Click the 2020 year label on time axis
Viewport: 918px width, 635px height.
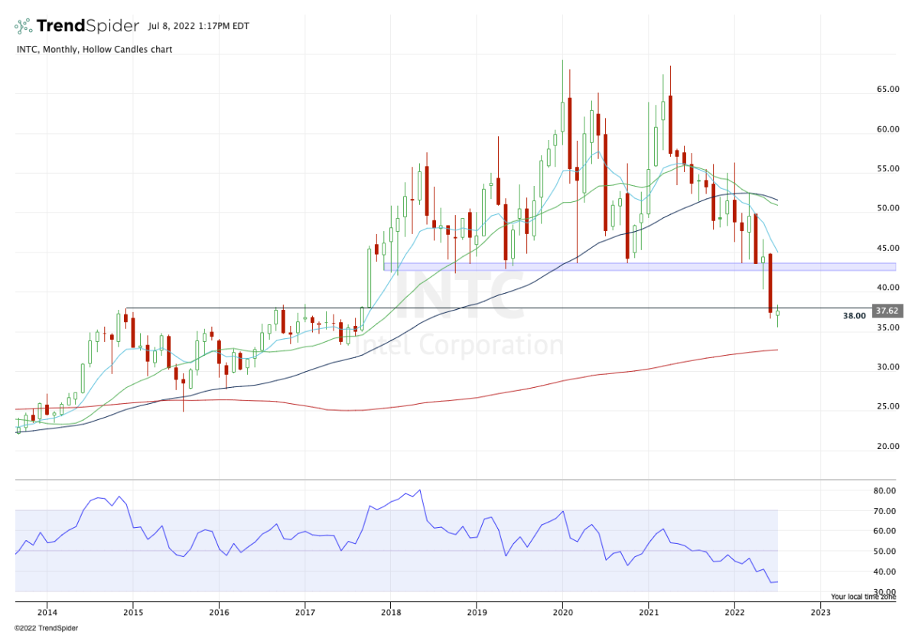[x=562, y=612]
